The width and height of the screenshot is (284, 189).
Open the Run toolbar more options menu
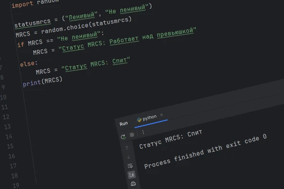click(143, 132)
